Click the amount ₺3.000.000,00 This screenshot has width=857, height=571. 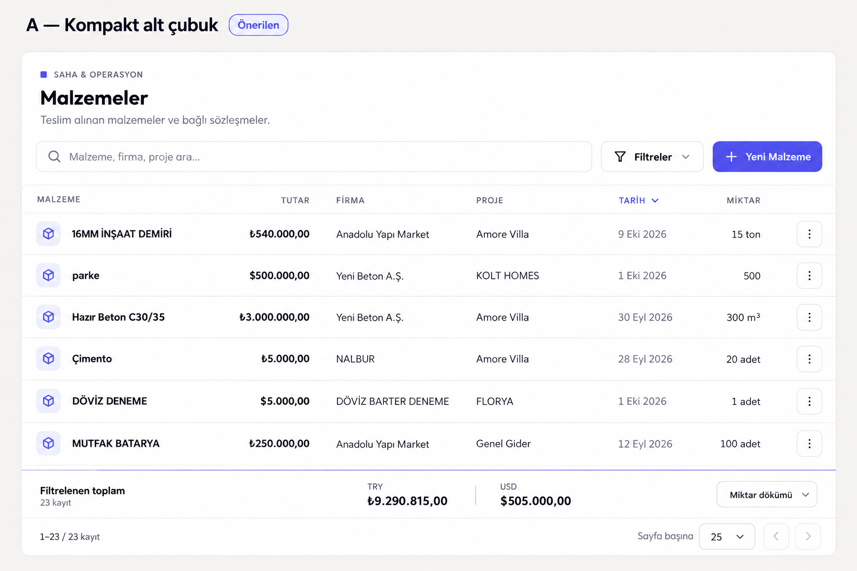[x=274, y=317]
